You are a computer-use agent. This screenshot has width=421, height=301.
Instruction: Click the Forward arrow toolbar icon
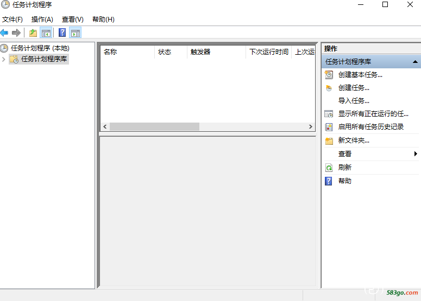(16, 33)
